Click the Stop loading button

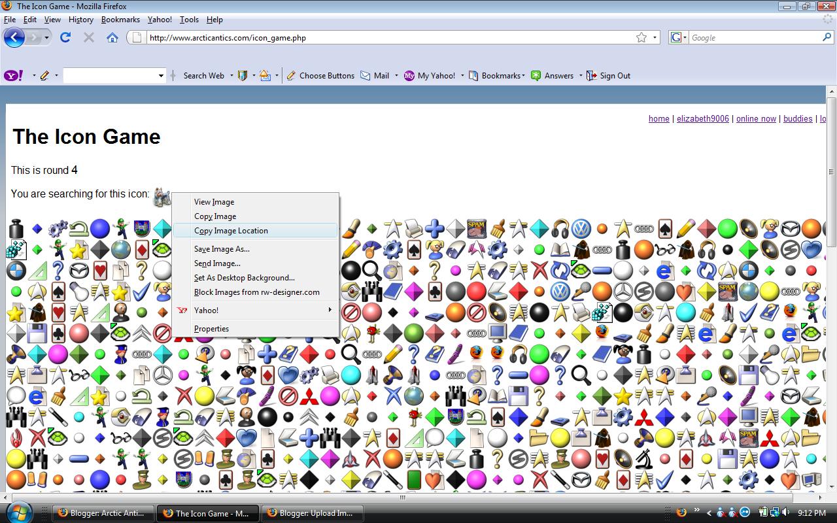click(x=89, y=37)
